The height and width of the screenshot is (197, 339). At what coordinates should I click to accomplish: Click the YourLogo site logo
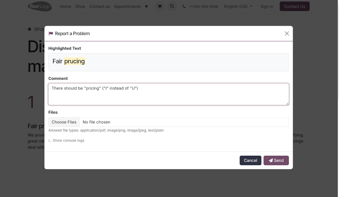coord(40,6)
